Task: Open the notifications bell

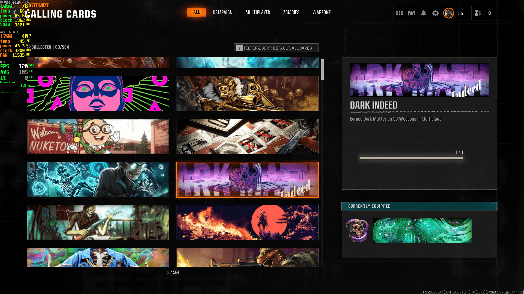Action: [423, 13]
